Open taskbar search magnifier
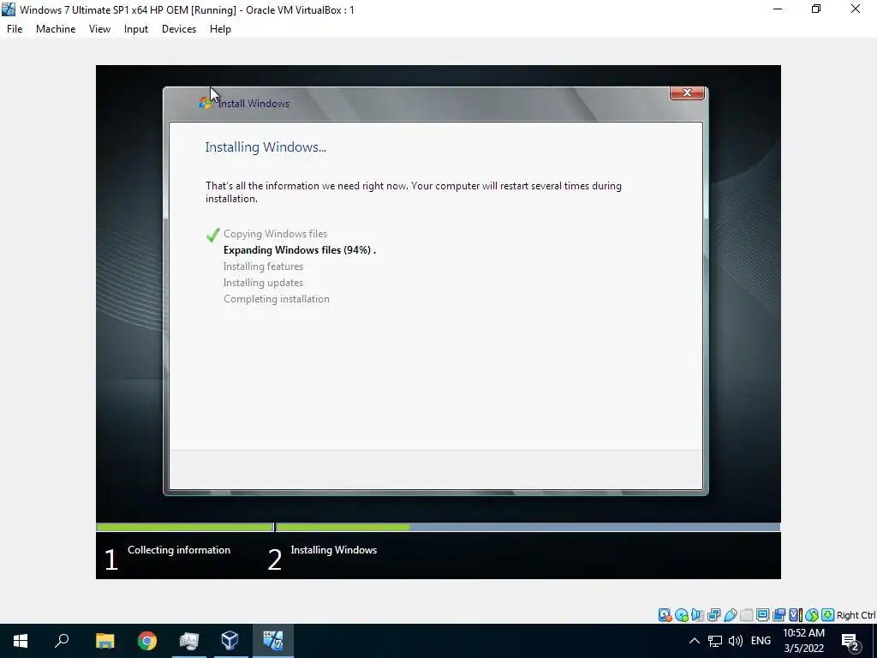 [62, 641]
